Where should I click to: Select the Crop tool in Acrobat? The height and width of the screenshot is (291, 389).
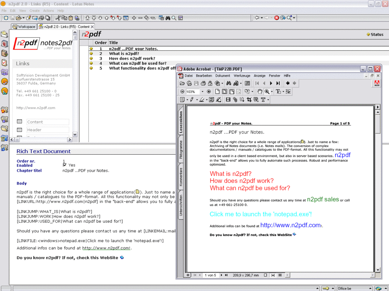coord(249,100)
